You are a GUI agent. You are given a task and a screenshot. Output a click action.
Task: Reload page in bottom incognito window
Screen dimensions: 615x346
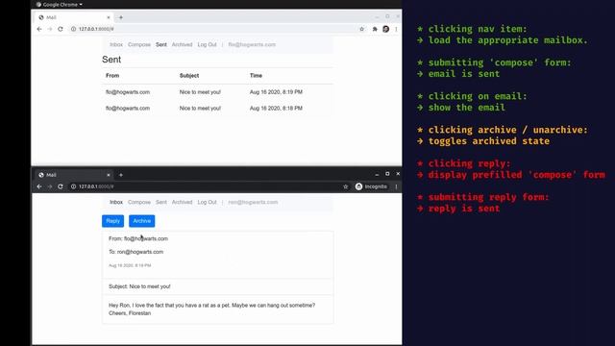[x=61, y=186]
